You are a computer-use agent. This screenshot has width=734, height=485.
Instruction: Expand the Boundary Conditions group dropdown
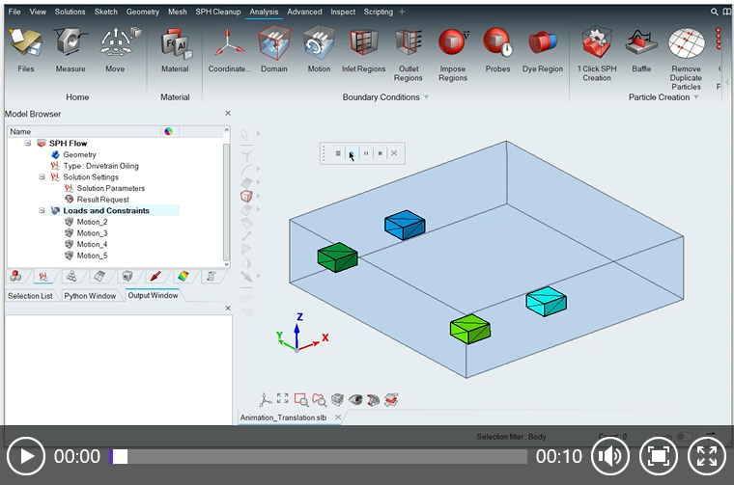click(426, 97)
